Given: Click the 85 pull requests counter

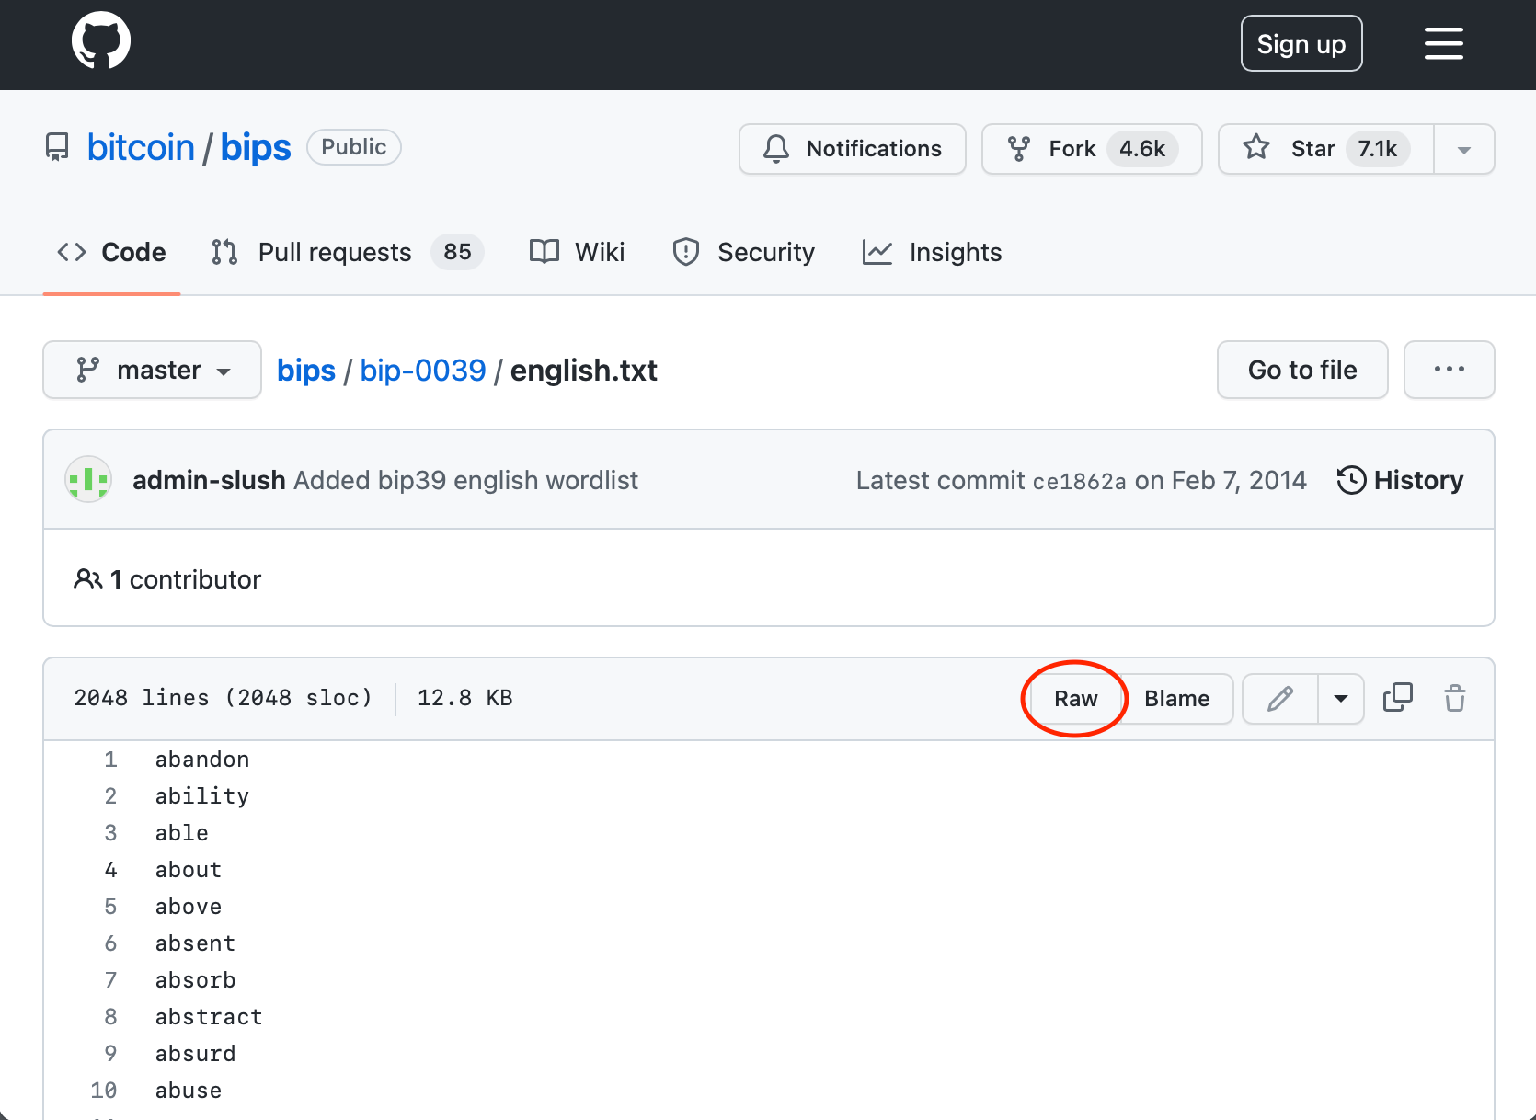Looking at the screenshot, I should [458, 252].
